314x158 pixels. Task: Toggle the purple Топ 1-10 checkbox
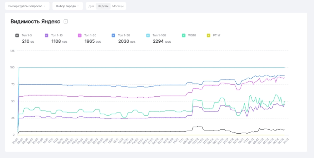(47, 35)
